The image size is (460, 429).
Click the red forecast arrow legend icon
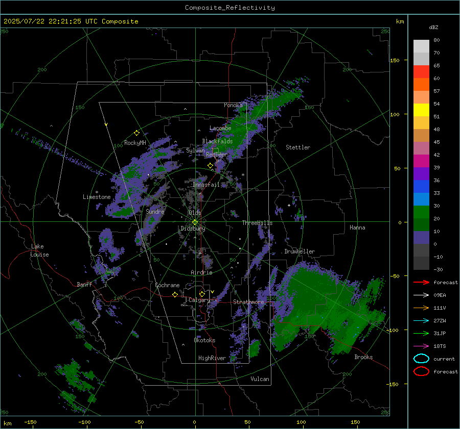[421, 282]
